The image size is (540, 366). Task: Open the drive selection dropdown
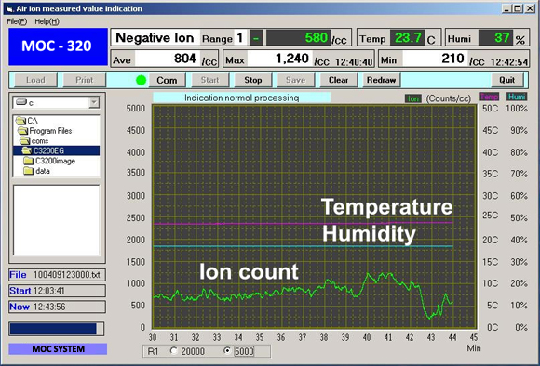click(x=94, y=102)
